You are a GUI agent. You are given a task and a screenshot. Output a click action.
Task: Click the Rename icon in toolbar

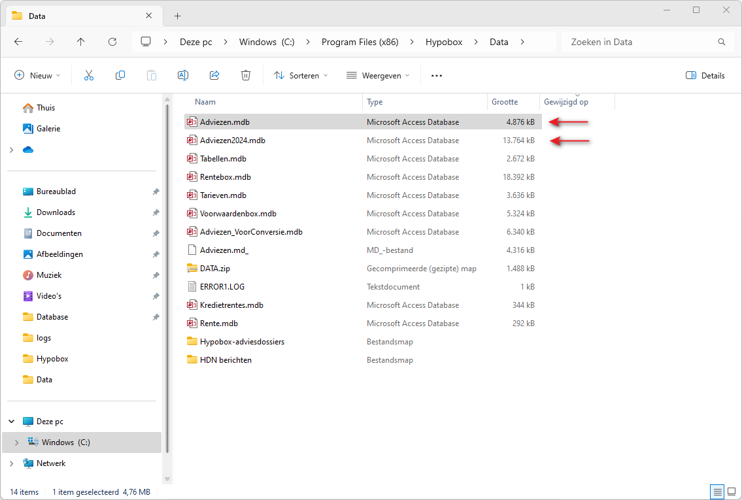(182, 75)
